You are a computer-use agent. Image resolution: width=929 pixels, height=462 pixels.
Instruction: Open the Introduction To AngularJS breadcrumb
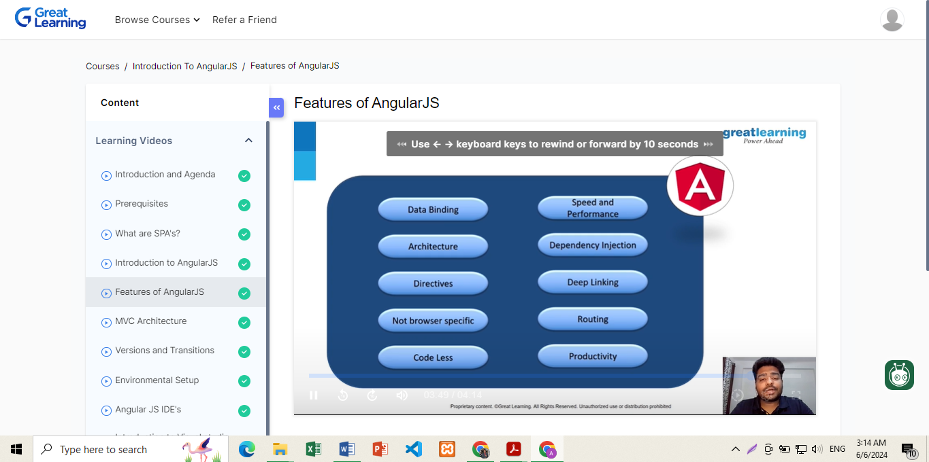(184, 66)
